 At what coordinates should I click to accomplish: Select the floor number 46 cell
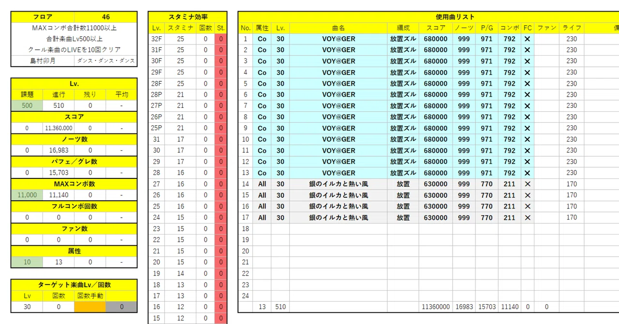[x=106, y=17]
